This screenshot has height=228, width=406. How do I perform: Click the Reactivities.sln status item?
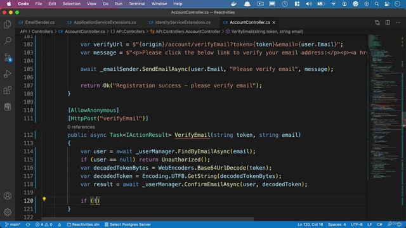[x=83, y=224]
